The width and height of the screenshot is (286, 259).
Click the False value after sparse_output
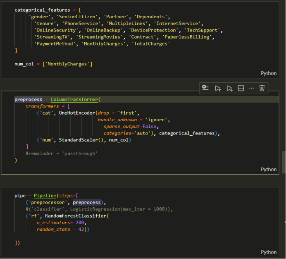(x=149, y=127)
